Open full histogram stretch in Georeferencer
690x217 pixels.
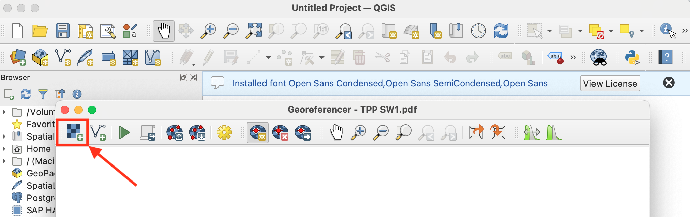coord(532,132)
